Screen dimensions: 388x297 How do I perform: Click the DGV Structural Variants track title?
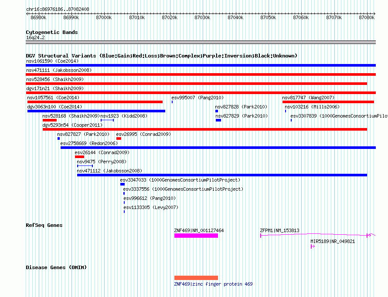tap(162, 56)
